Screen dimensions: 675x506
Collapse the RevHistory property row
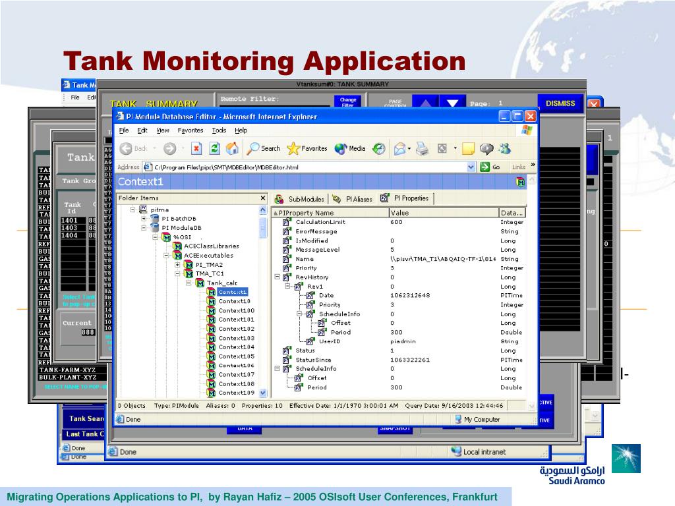coord(278,277)
